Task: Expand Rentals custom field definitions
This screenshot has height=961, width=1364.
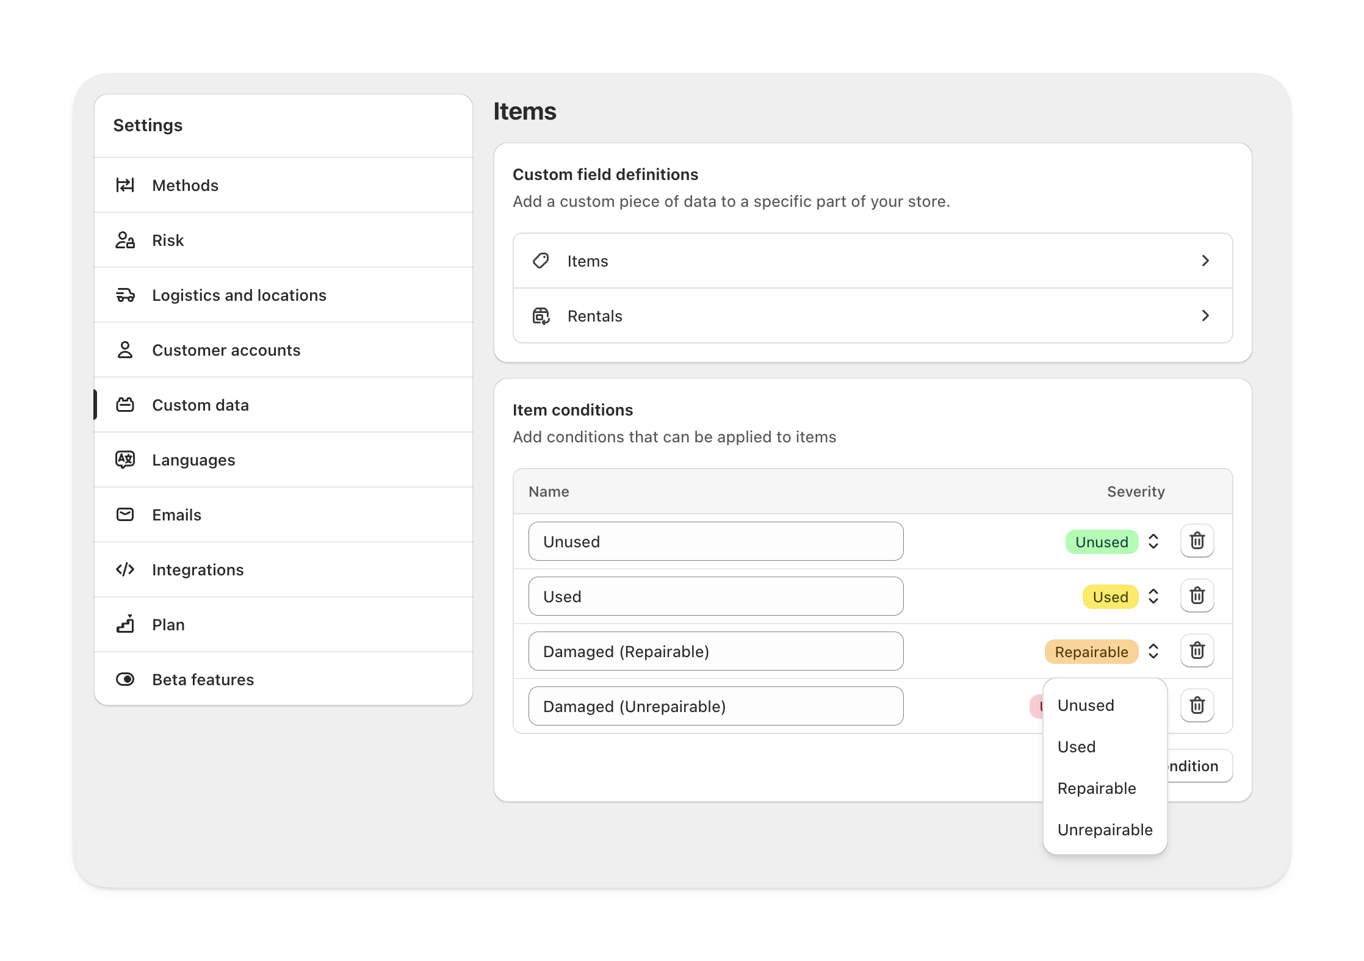Action: click(873, 315)
